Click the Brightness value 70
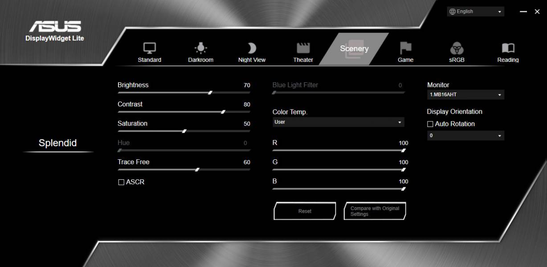Viewport: 547px width, 267px height. [x=247, y=85]
